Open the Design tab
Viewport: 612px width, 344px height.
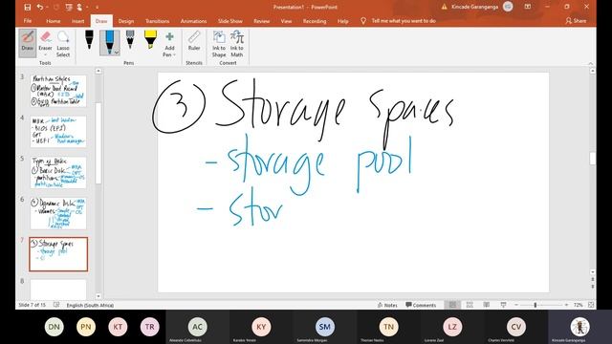click(x=125, y=21)
